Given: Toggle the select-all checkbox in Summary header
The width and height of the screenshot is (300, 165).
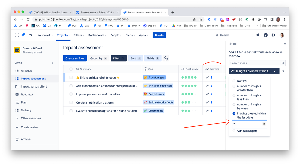Looking at the screenshot, I should point(71,69).
